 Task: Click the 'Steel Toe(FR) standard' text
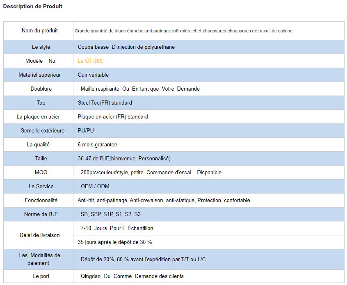(105, 103)
